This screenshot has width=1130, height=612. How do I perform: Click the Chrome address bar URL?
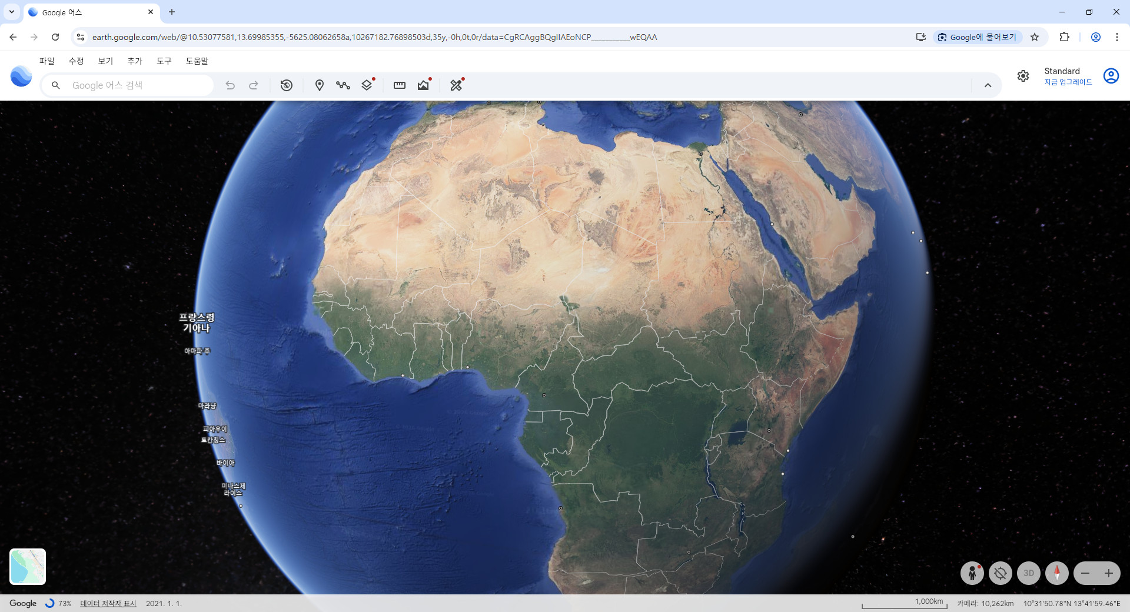pyautogui.click(x=374, y=37)
